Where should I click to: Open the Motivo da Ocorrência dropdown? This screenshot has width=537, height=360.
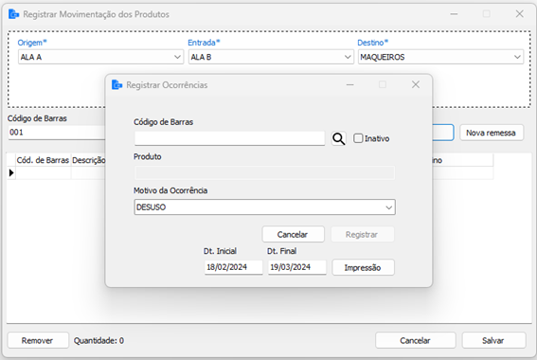[265, 207]
